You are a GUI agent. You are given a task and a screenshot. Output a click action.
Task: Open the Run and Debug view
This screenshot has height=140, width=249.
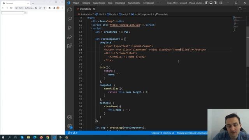click(x=70, y=37)
